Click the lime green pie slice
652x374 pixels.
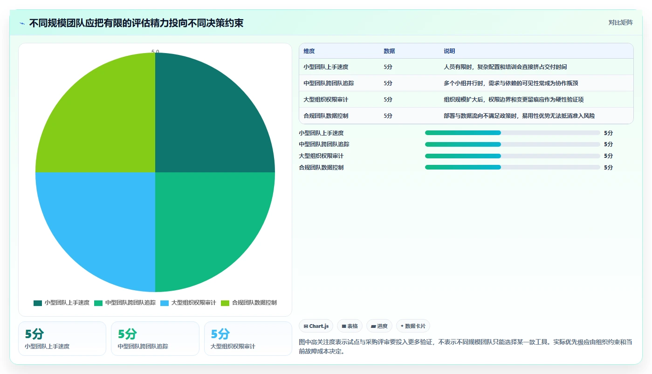point(105,121)
